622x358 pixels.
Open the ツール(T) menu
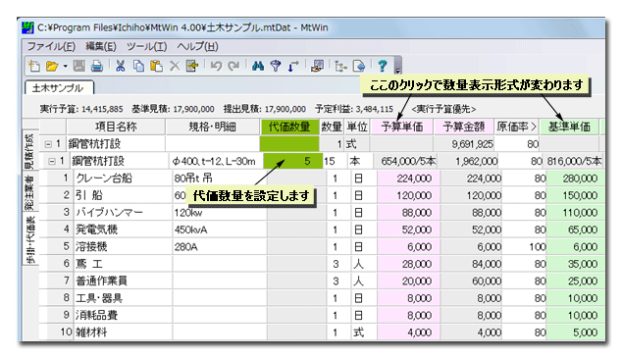[x=147, y=46]
